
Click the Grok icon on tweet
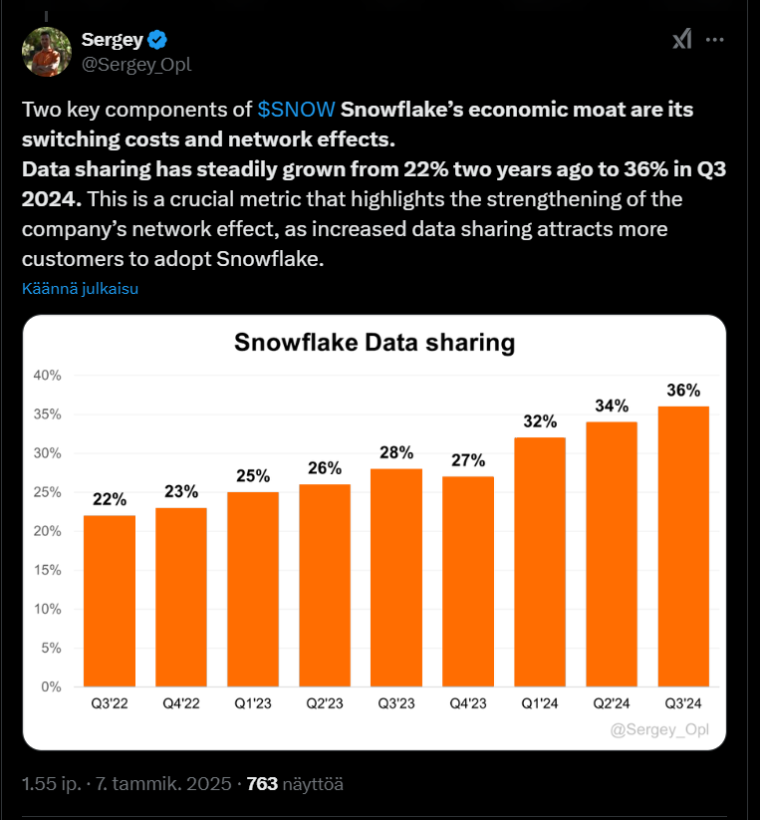click(682, 39)
